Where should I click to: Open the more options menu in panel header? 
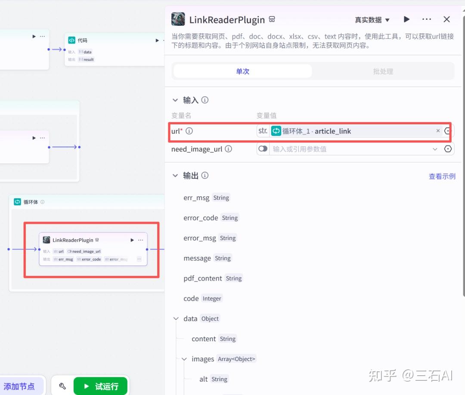coord(427,19)
